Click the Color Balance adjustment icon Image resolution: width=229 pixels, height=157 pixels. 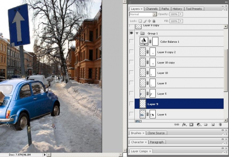(x=144, y=41)
